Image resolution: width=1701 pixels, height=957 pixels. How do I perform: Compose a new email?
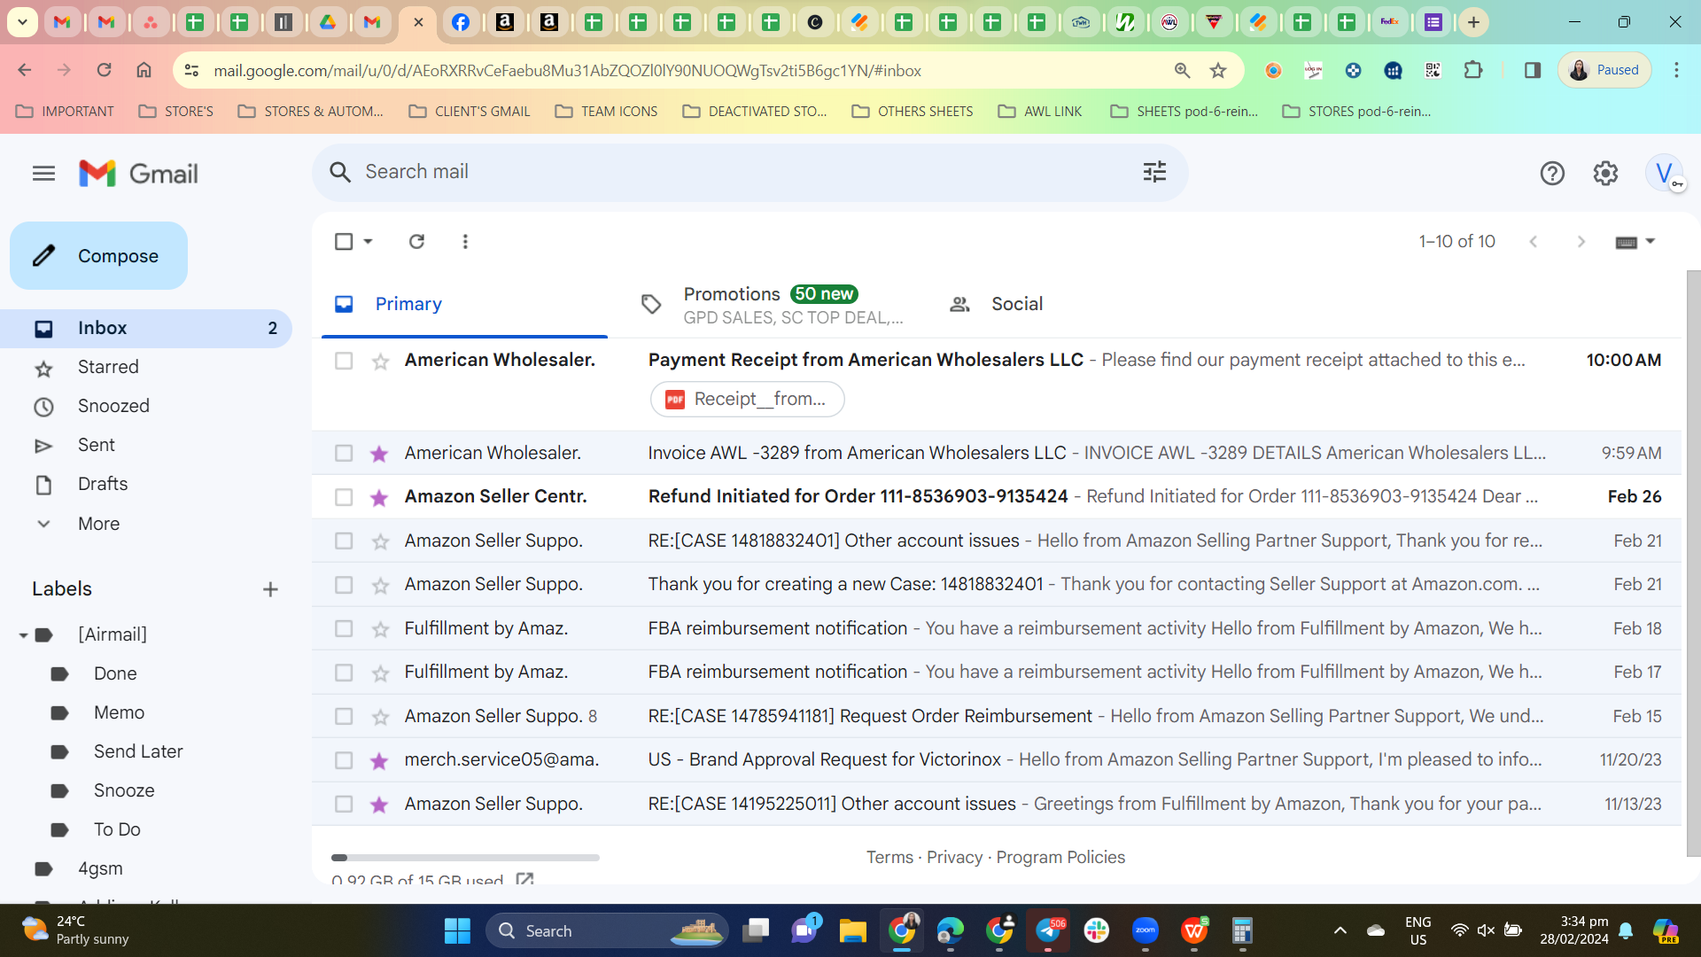pyautogui.click(x=98, y=256)
